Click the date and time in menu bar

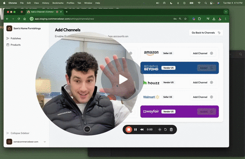[233, 3]
